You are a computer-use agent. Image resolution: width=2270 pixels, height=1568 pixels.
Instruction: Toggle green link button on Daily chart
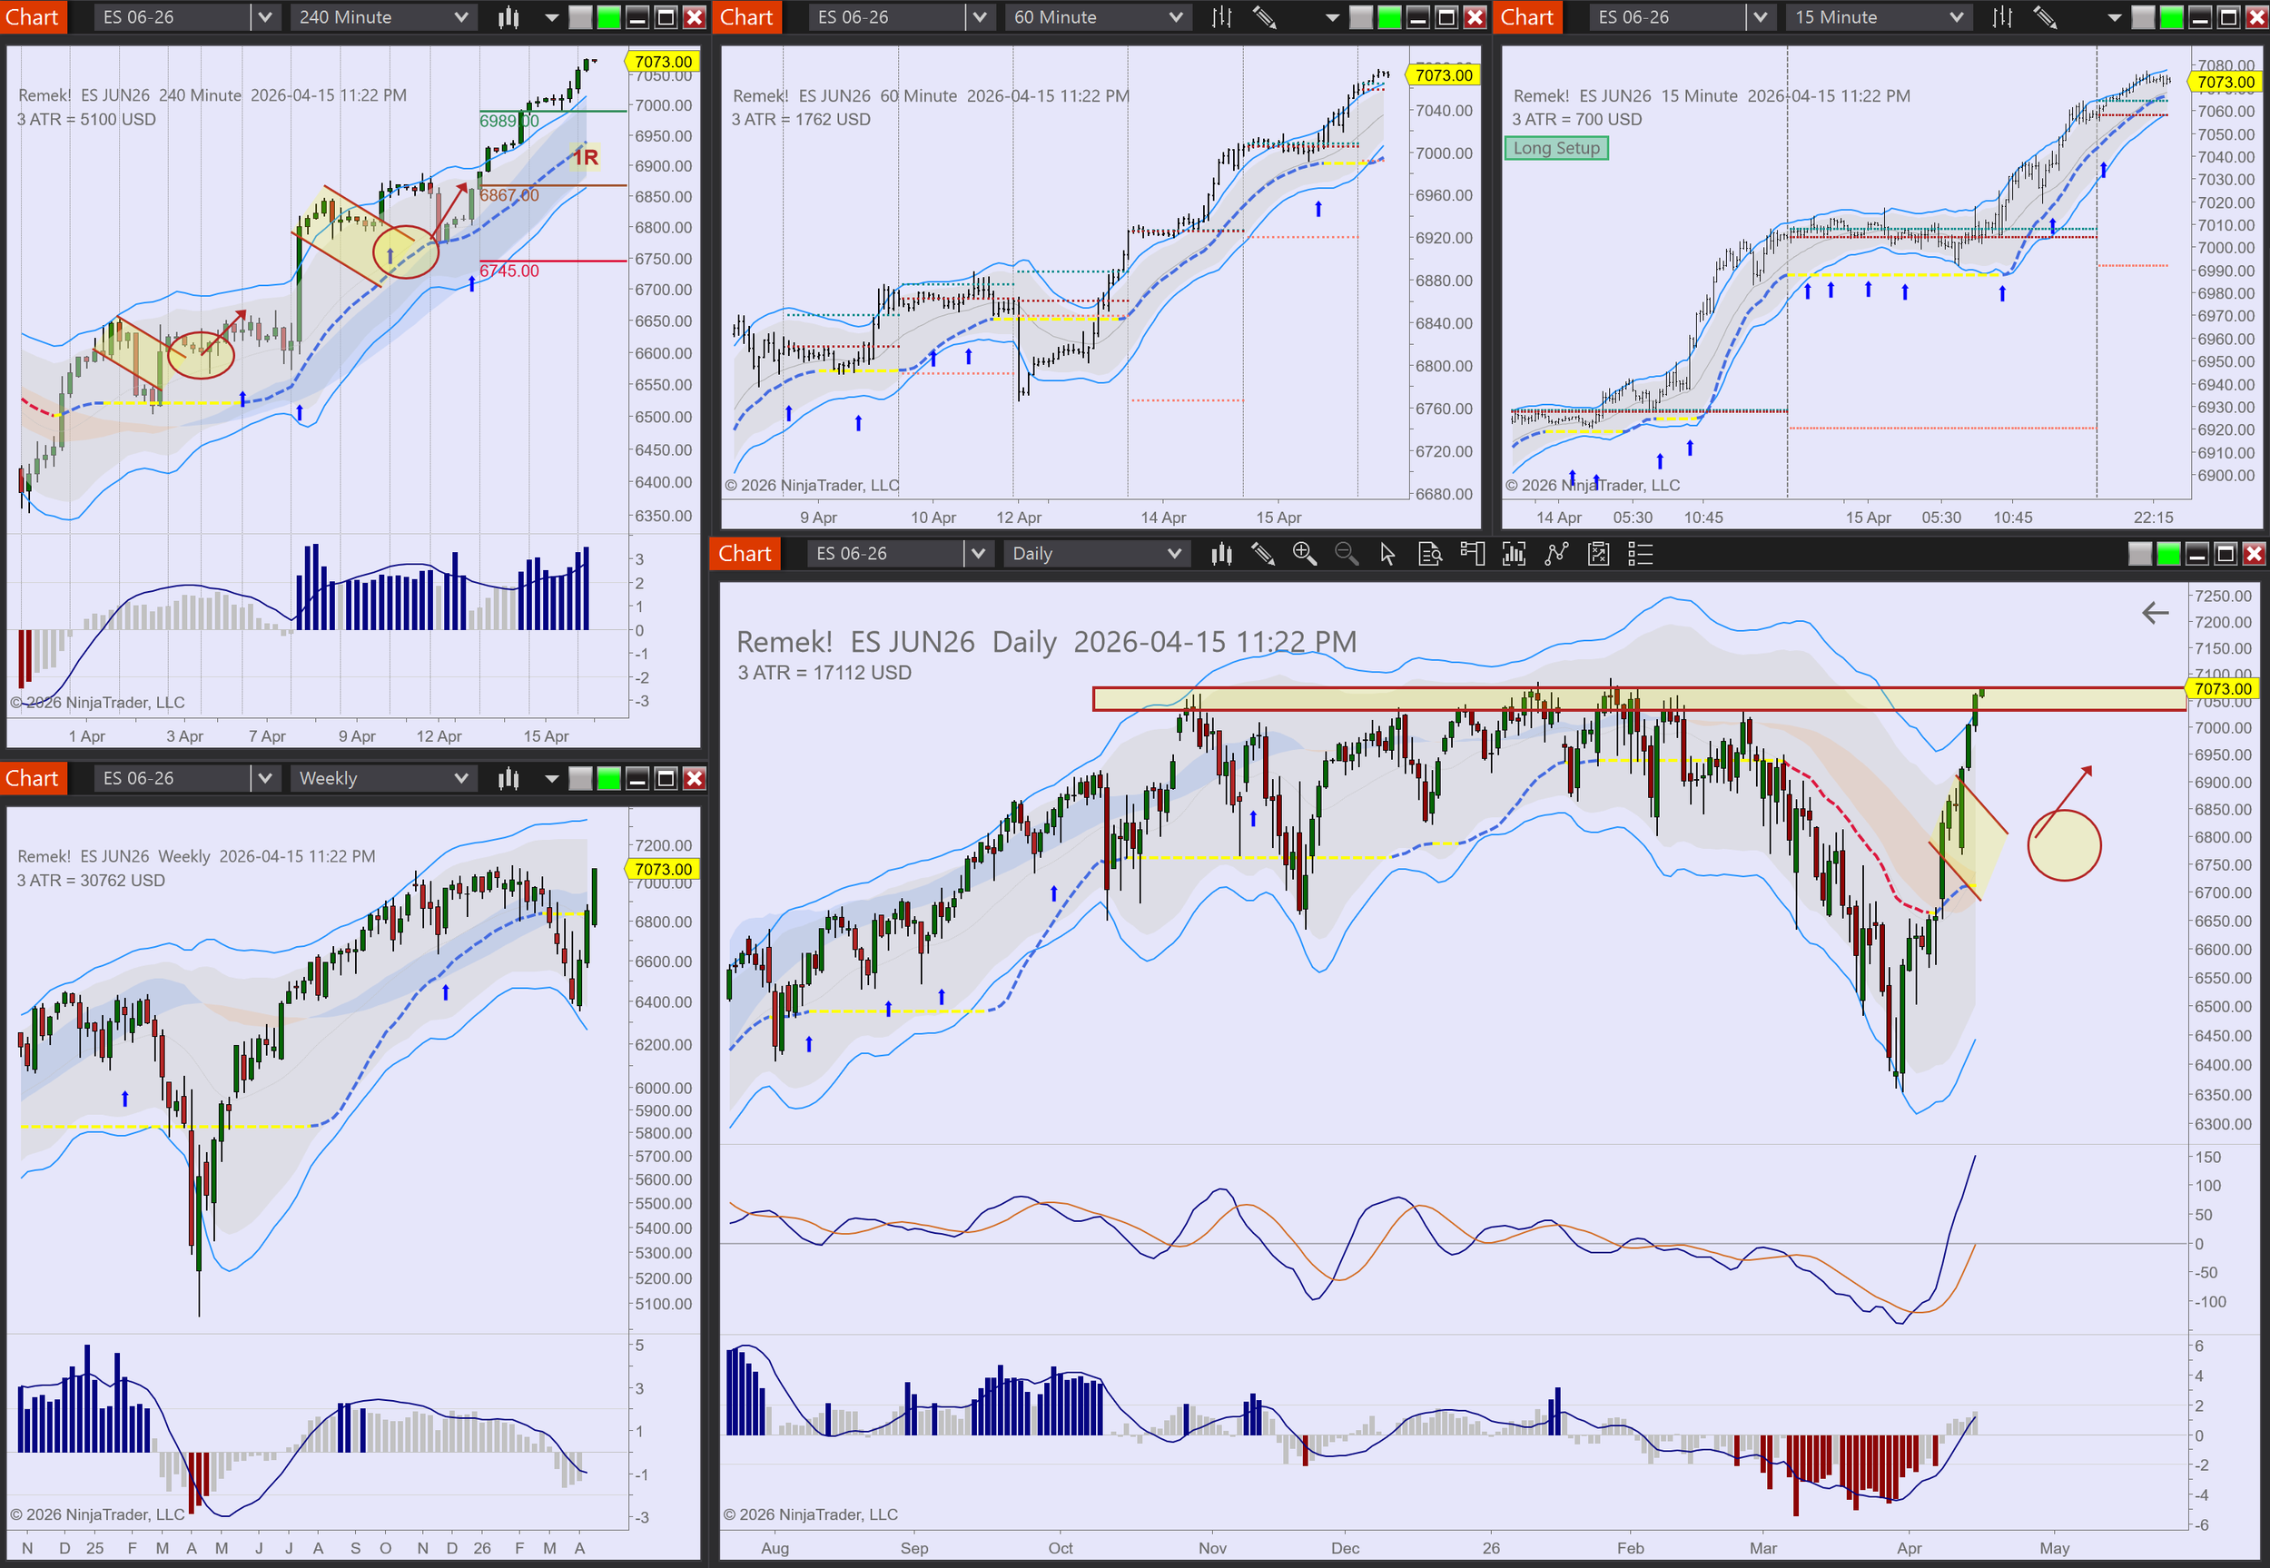coord(2167,554)
